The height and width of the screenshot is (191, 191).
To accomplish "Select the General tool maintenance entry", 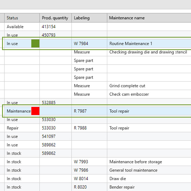I will pos(133,170).
